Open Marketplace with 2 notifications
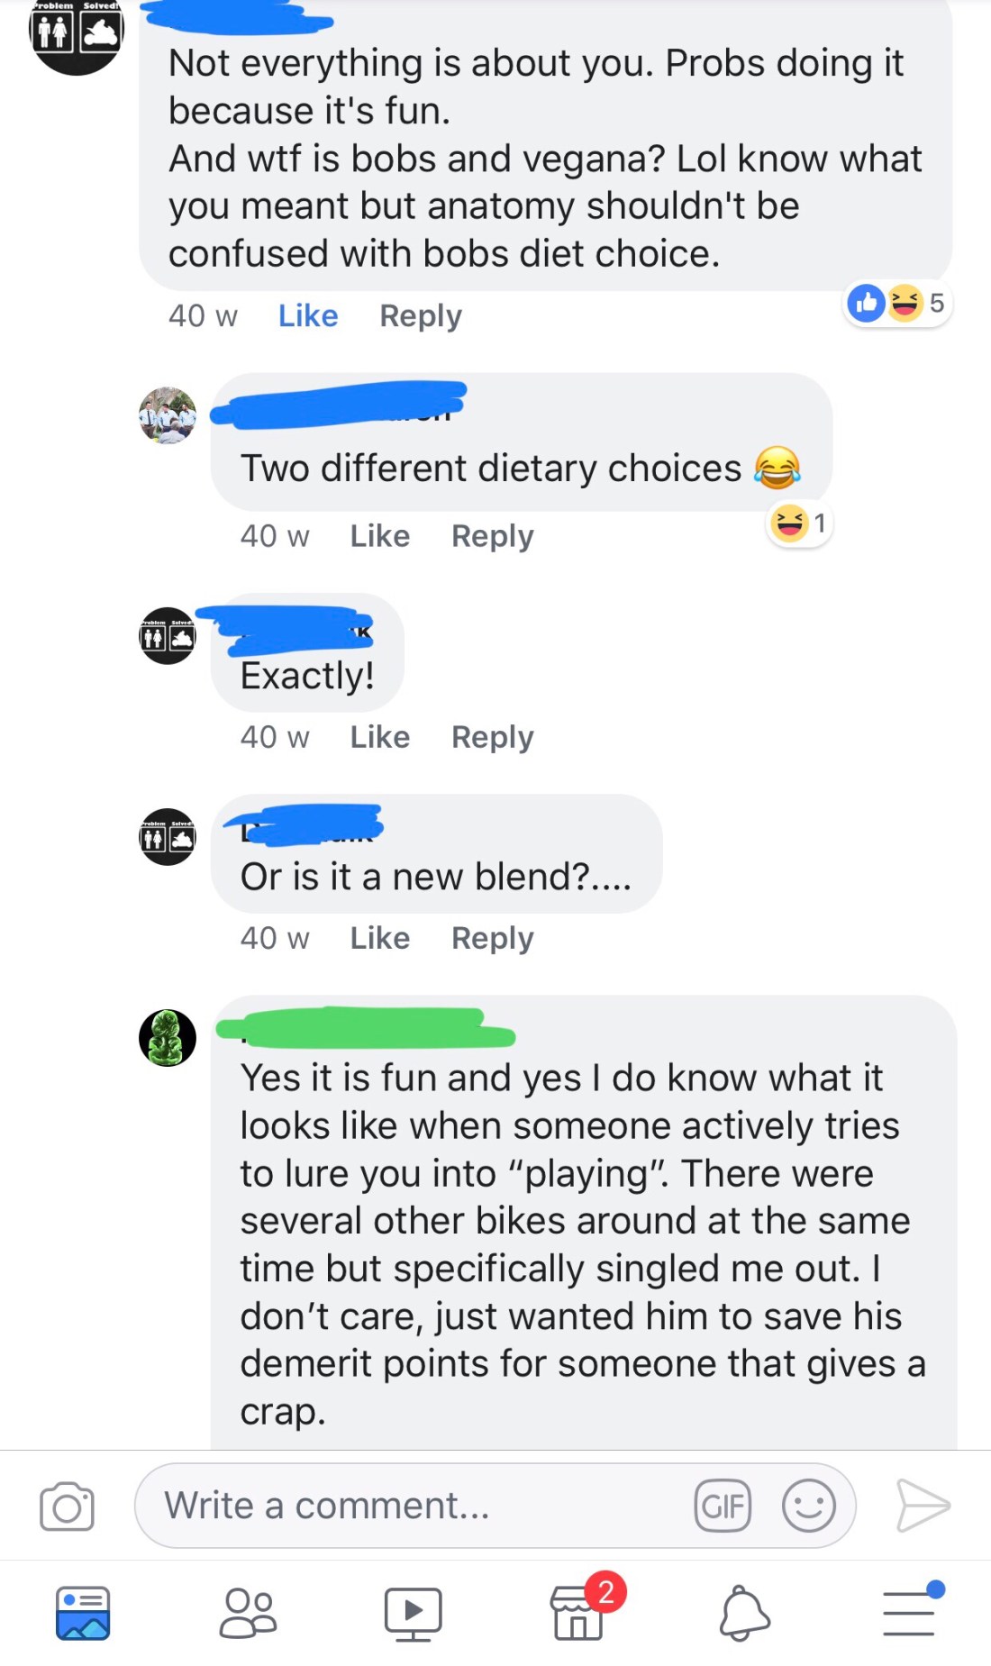Image resolution: width=991 pixels, height=1666 pixels. click(x=579, y=1612)
